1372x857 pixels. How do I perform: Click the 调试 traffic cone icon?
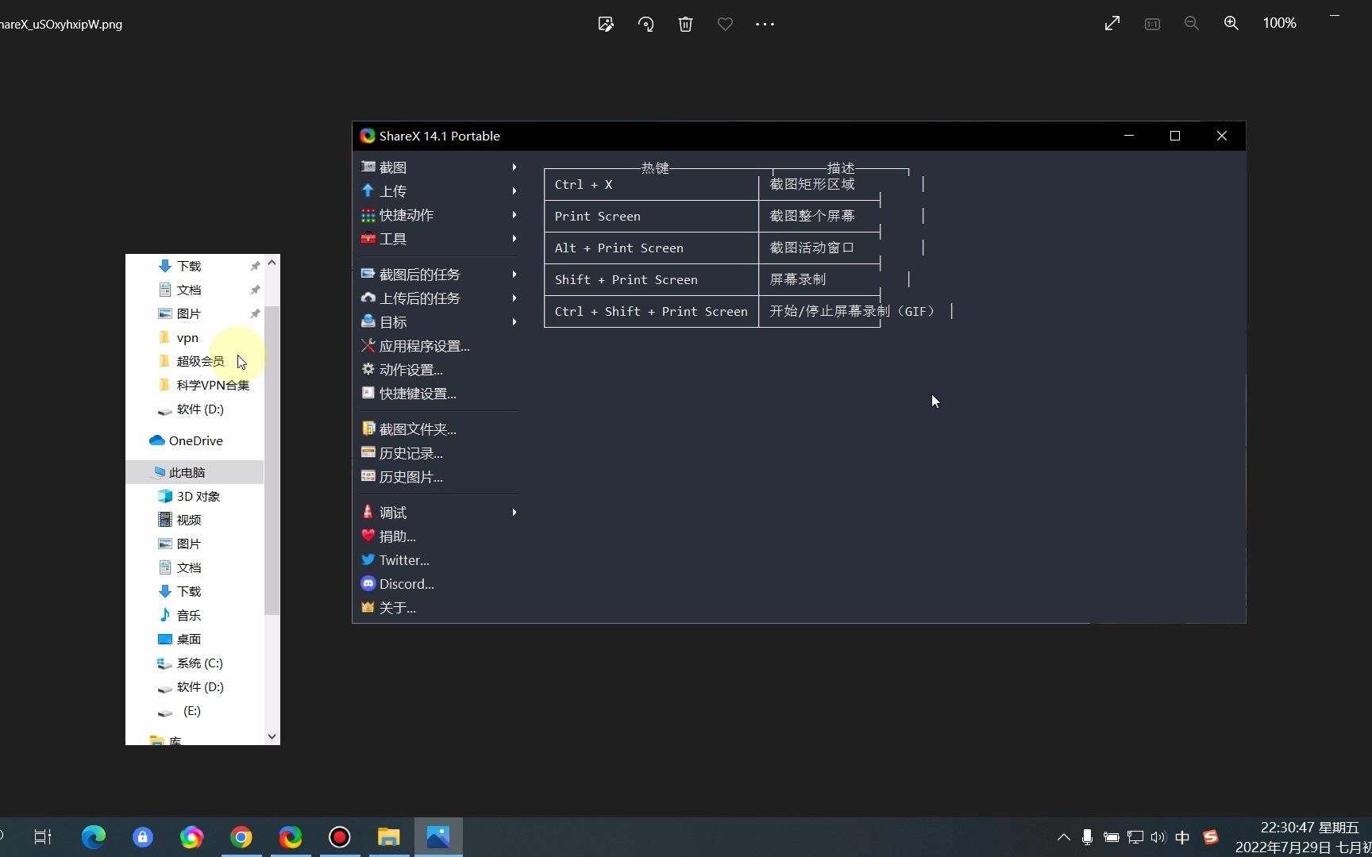tap(368, 512)
